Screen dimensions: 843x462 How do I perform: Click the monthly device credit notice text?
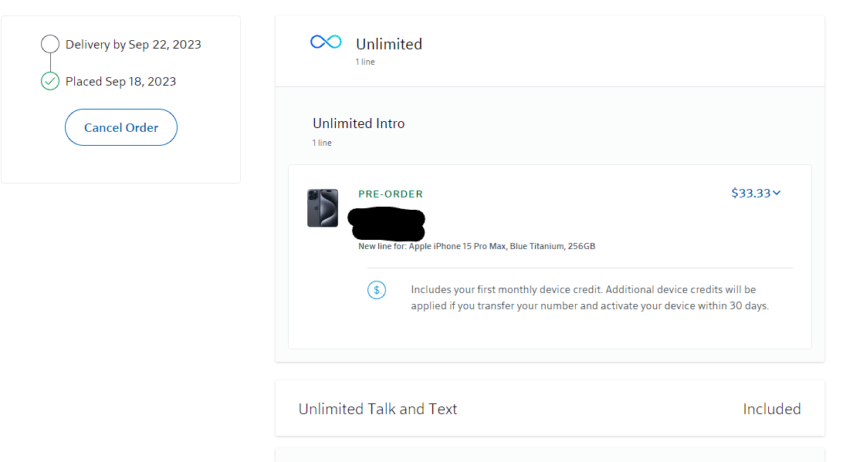pyautogui.click(x=589, y=298)
